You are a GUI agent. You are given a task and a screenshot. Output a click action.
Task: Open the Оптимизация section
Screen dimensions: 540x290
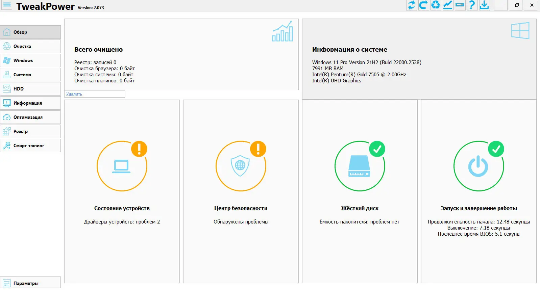pyautogui.click(x=30, y=117)
